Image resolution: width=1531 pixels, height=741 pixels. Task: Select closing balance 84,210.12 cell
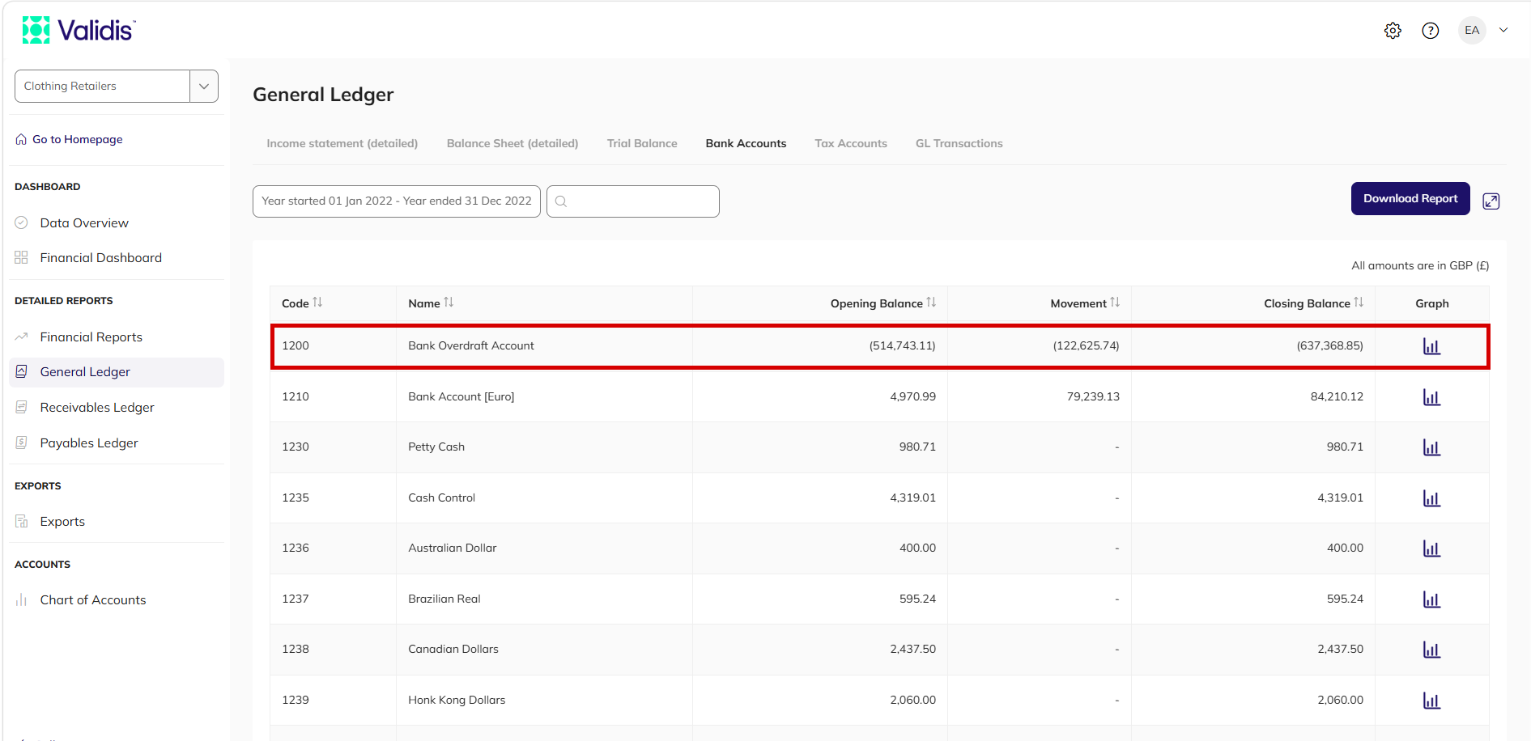1253,396
